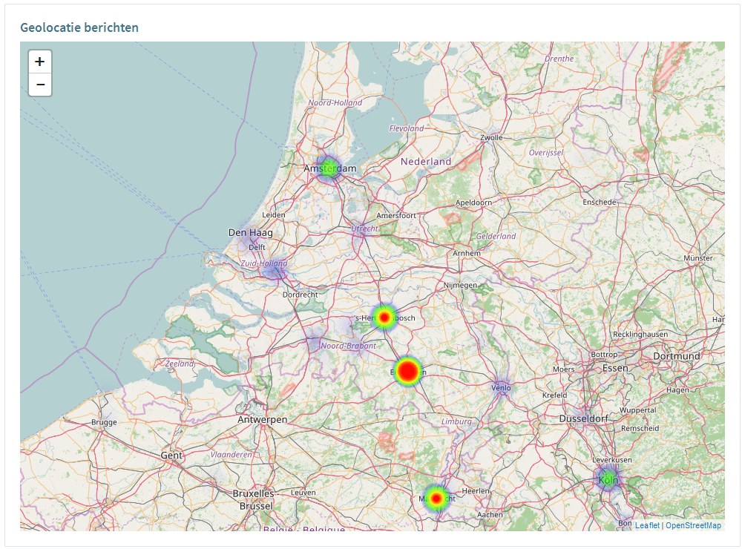
Task: Click the 'Noord-Brabant' province label
Action: (348, 346)
